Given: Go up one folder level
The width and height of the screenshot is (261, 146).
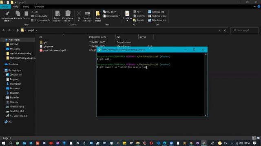Looking at the screenshot, I should [18, 30].
